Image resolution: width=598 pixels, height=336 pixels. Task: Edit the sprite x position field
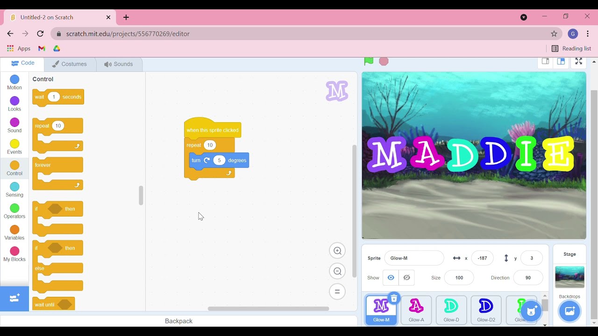point(483,258)
